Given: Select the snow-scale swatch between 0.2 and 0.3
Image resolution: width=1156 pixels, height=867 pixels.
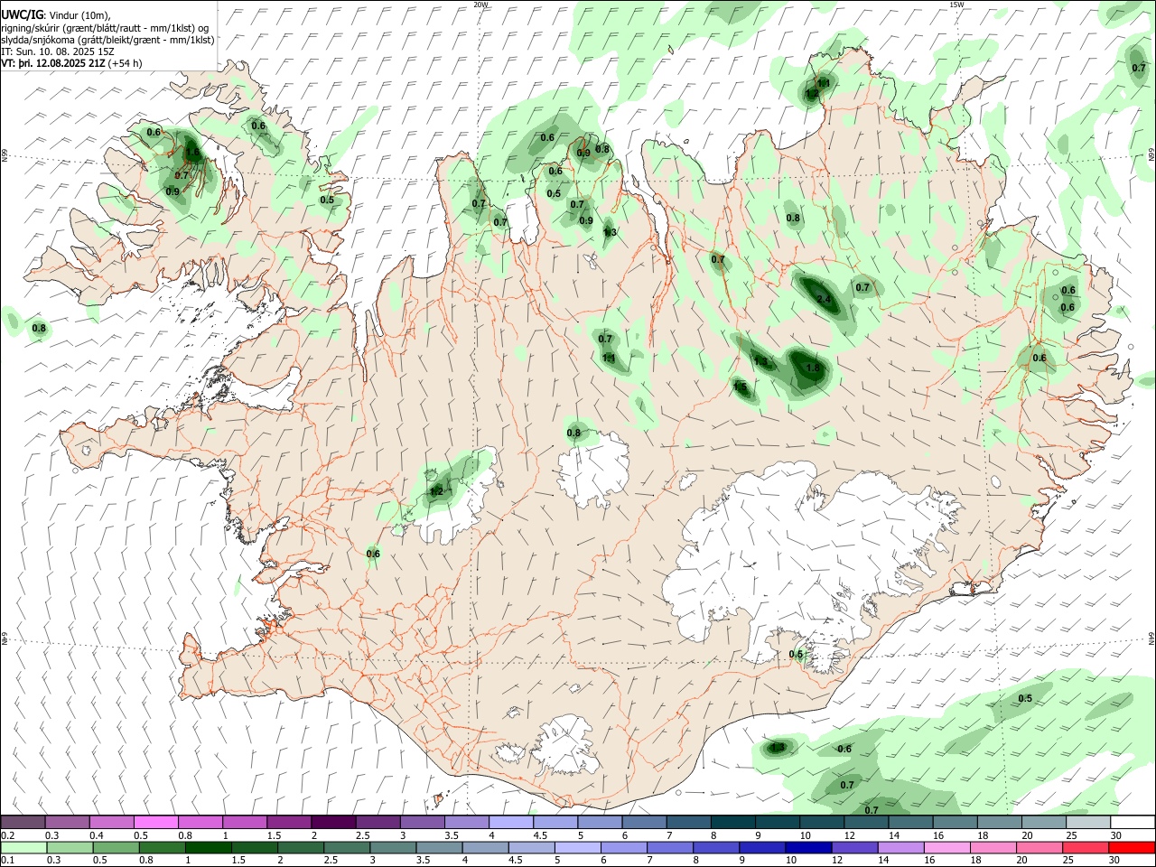Looking at the screenshot, I should tap(23, 822).
